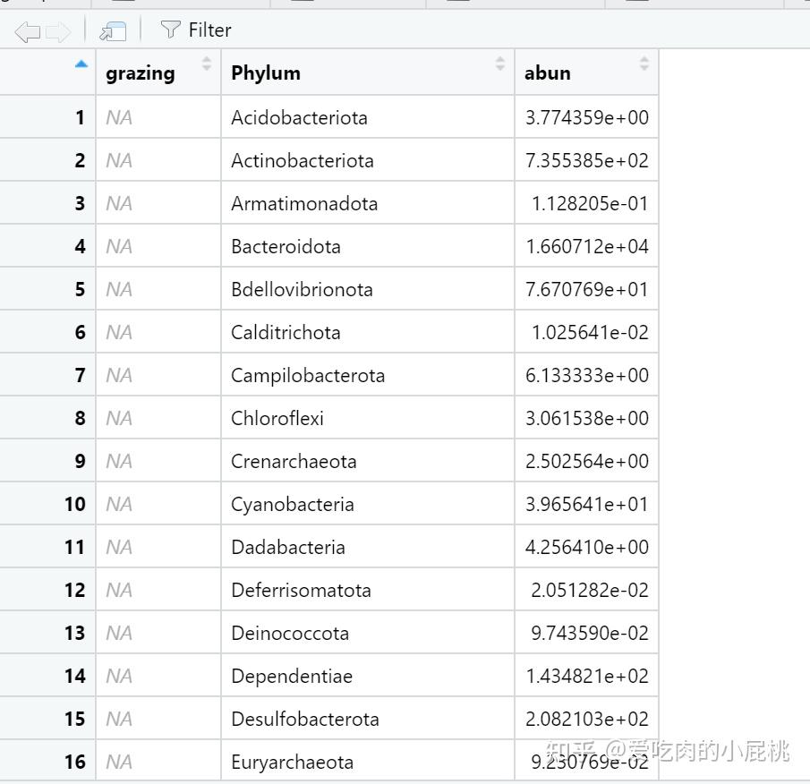Click the NA grazing cell in row 12
Image resolution: width=810 pixels, height=784 pixels.
point(158,589)
